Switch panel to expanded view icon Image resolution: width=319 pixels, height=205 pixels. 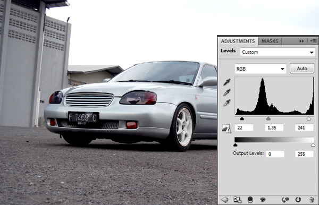click(237, 200)
